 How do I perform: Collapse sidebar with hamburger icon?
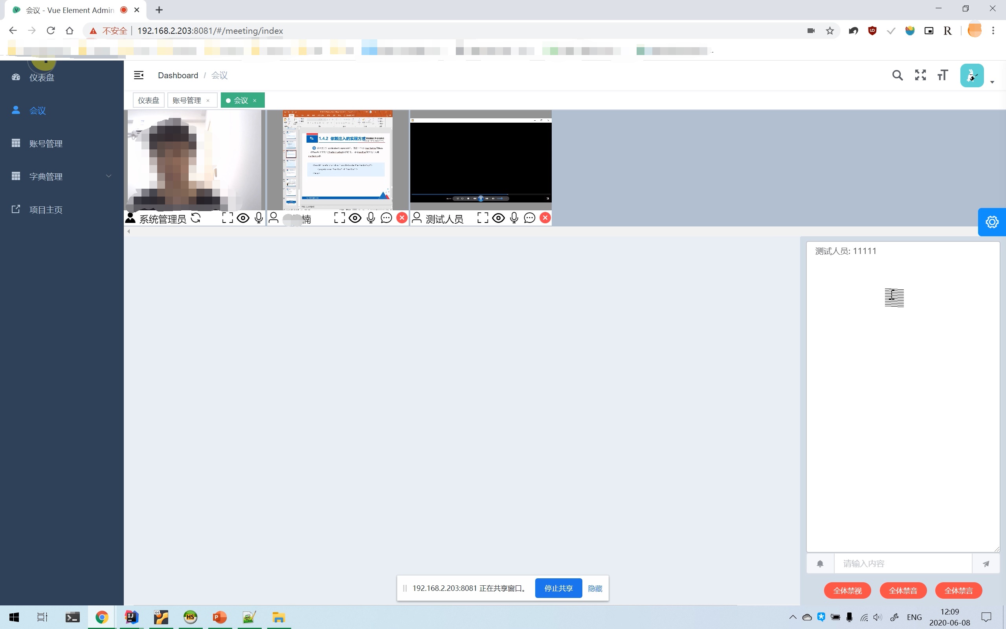[x=138, y=75]
